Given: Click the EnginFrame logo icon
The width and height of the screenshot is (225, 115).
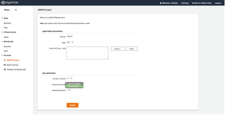Looking at the screenshot, I should [x=3, y=3].
